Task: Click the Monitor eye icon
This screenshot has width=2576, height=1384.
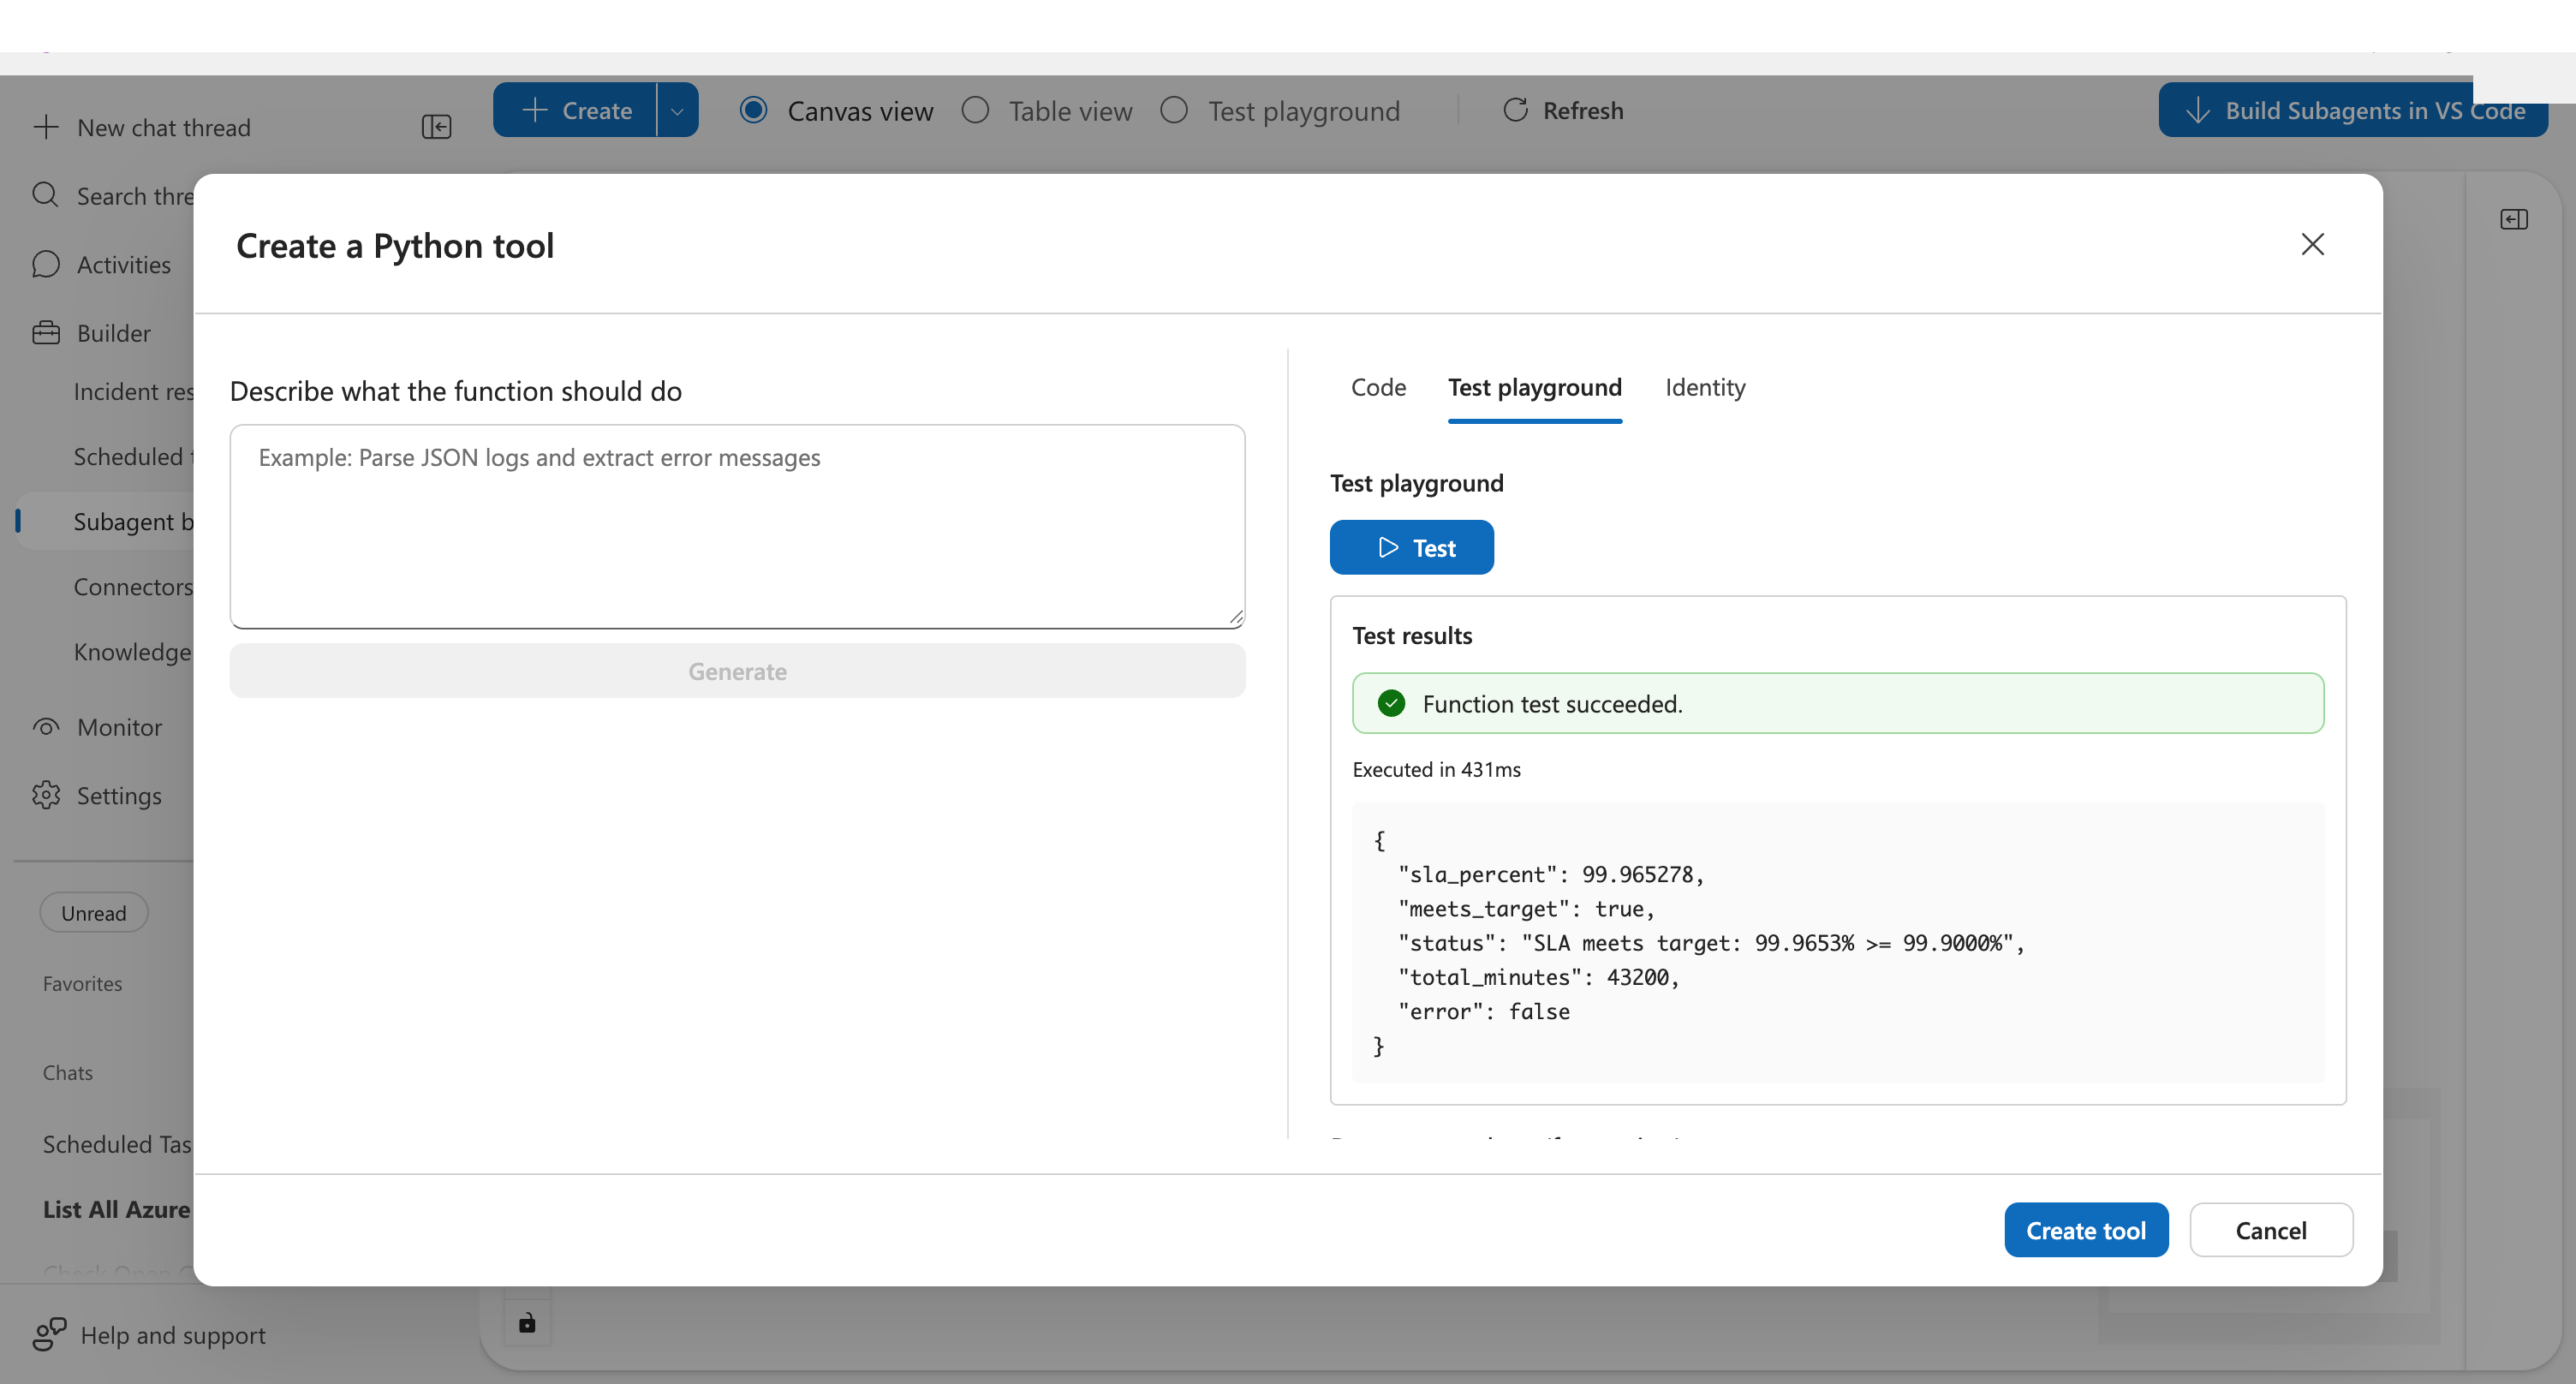Action: 46,727
